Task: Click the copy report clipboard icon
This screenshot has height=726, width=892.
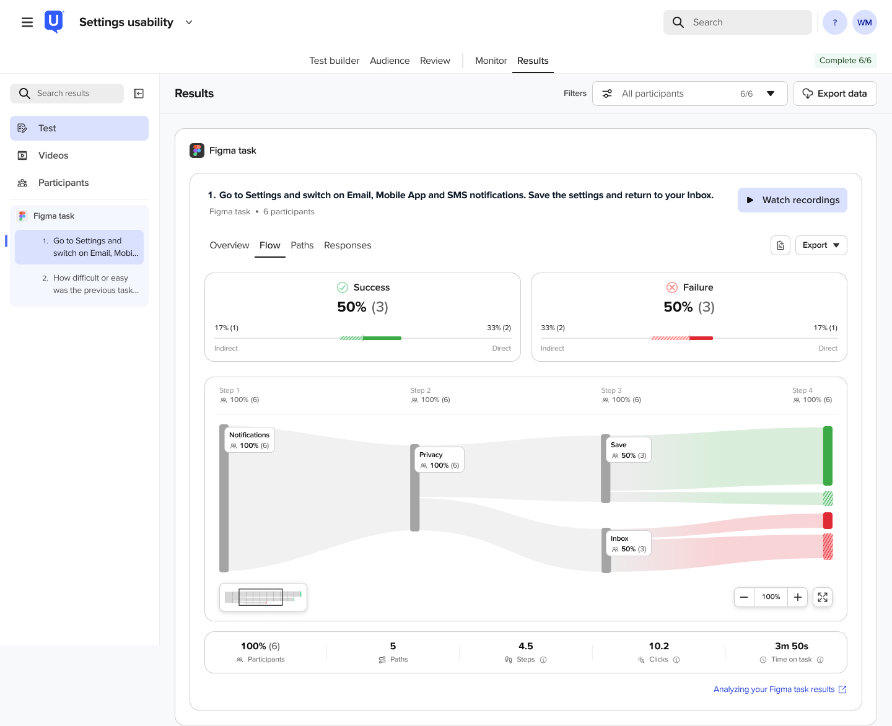Action: pos(780,245)
